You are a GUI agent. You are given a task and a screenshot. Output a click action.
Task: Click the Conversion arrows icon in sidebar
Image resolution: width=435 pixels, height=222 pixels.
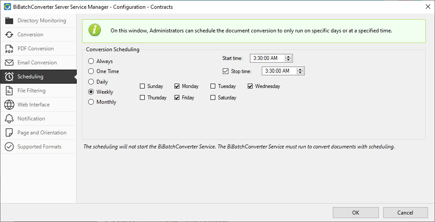[x=9, y=35]
